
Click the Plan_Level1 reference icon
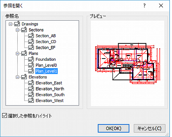(31, 71)
